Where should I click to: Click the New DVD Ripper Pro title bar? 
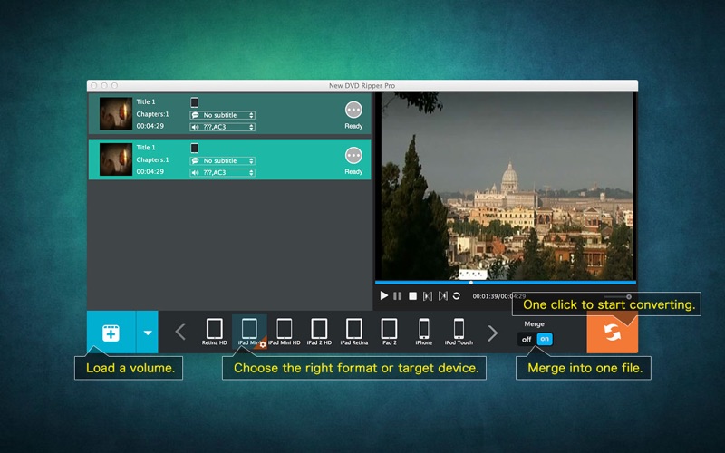pyautogui.click(x=362, y=85)
